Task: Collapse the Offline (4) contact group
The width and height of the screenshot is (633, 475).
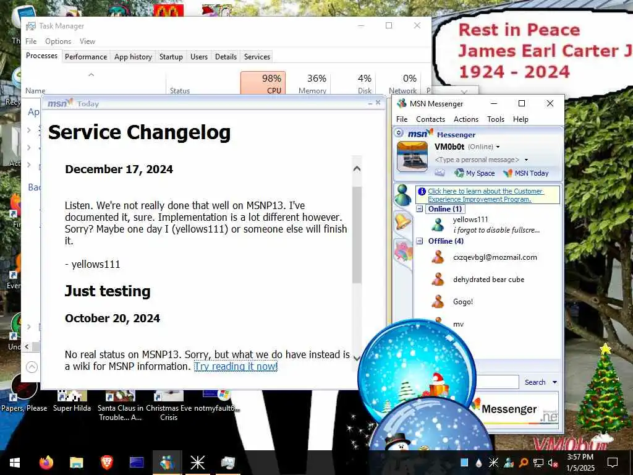Action: pyautogui.click(x=420, y=241)
